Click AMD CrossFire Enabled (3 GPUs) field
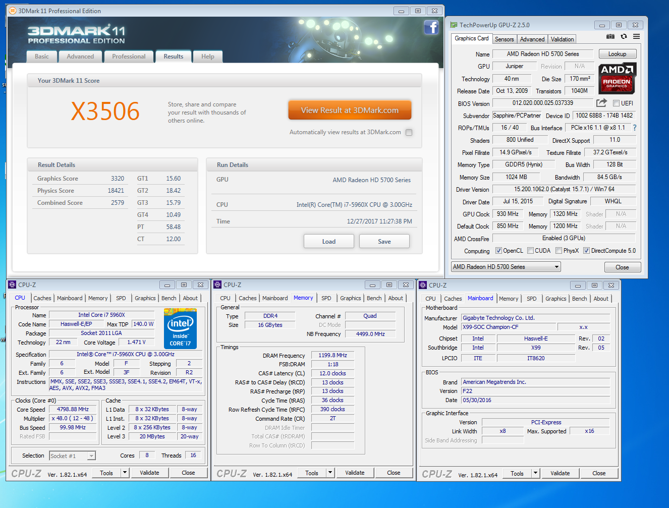669x508 pixels. [x=564, y=238]
